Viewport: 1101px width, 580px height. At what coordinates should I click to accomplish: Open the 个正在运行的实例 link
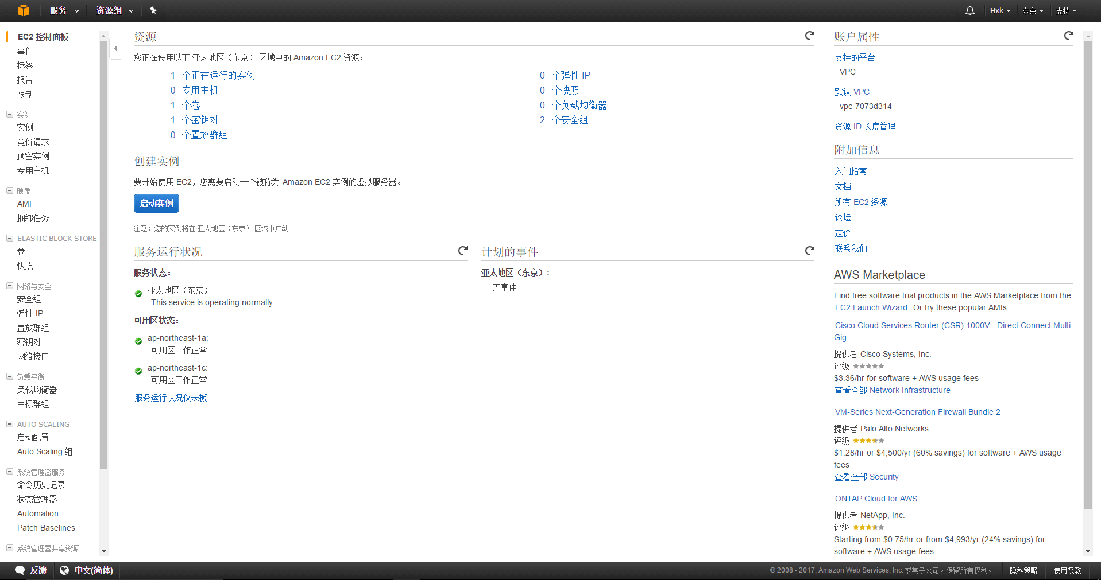pyautogui.click(x=218, y=75)
